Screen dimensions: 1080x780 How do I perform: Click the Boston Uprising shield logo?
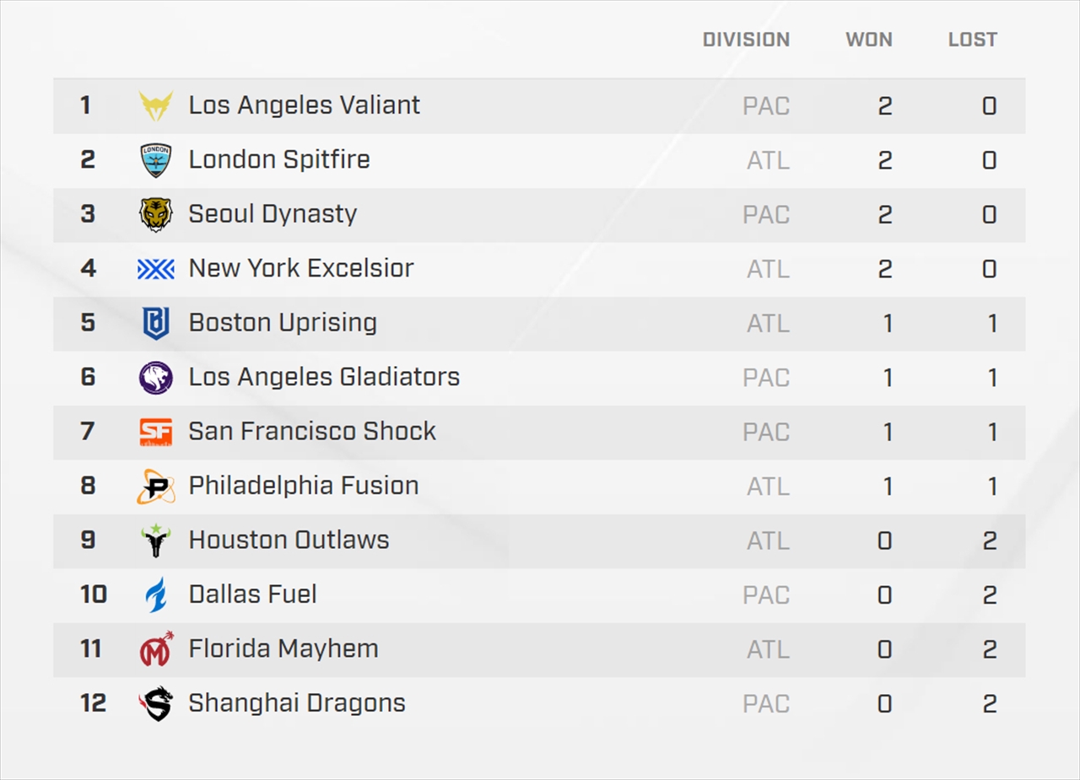tap(156, 323)
